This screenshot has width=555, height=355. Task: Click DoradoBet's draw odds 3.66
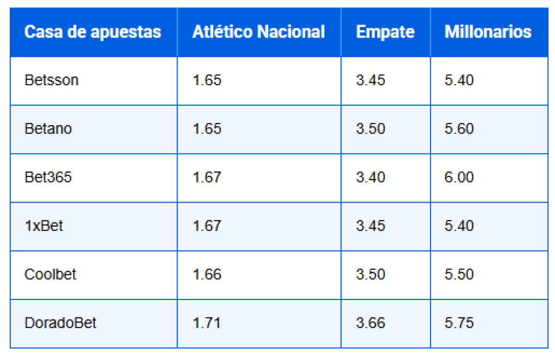pyautogui.click(x=370, y=323)
